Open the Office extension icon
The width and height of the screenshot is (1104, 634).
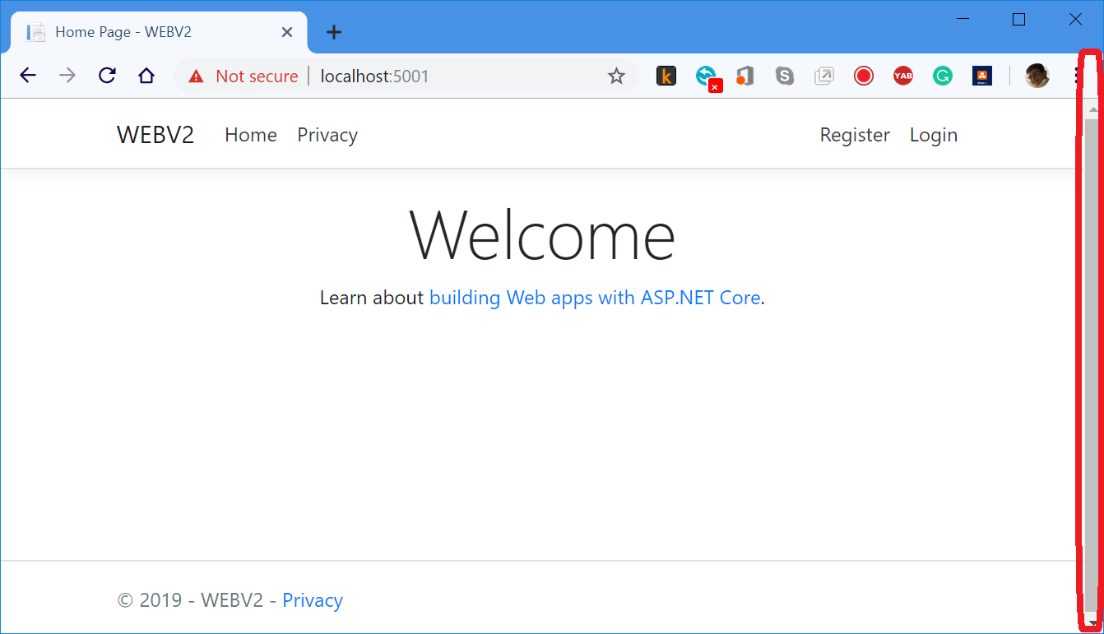point(745,76)
